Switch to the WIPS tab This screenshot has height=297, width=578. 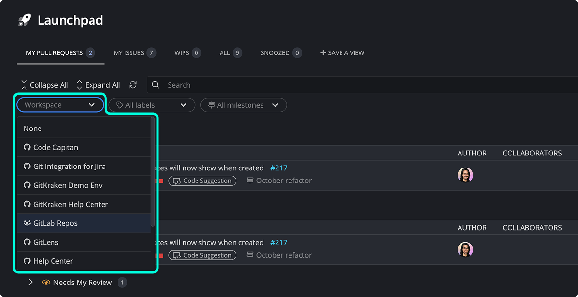[182, 53]
